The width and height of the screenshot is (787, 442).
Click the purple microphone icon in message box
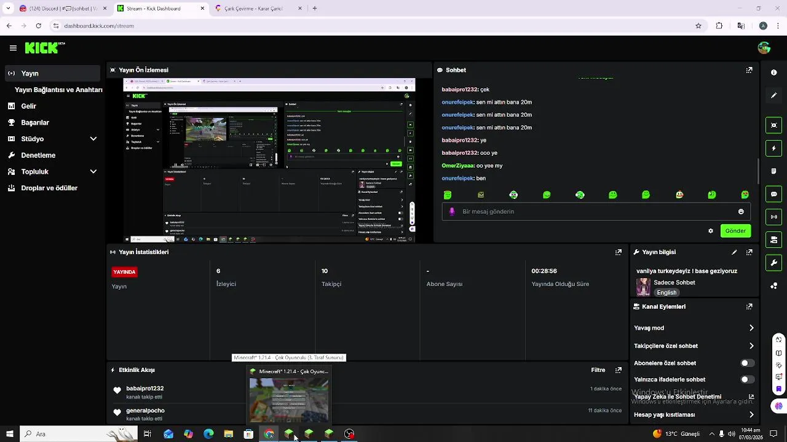coord(452,211)
